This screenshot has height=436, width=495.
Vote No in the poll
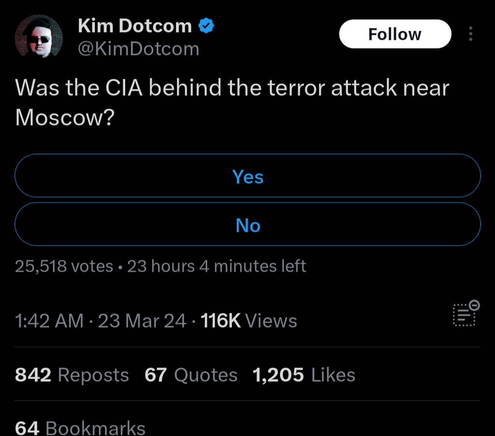pyautogui.click(x=247, y=225)
